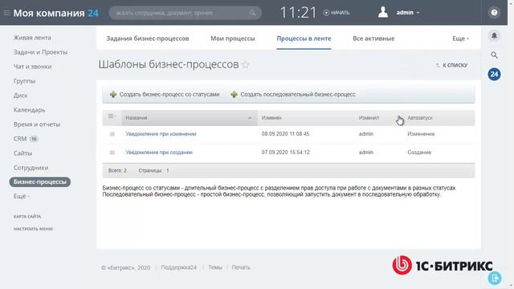This screenshot has width=514, height=289.
Task: Open row menu for Уведомление при создании
Action: click(x=112, y=153)
